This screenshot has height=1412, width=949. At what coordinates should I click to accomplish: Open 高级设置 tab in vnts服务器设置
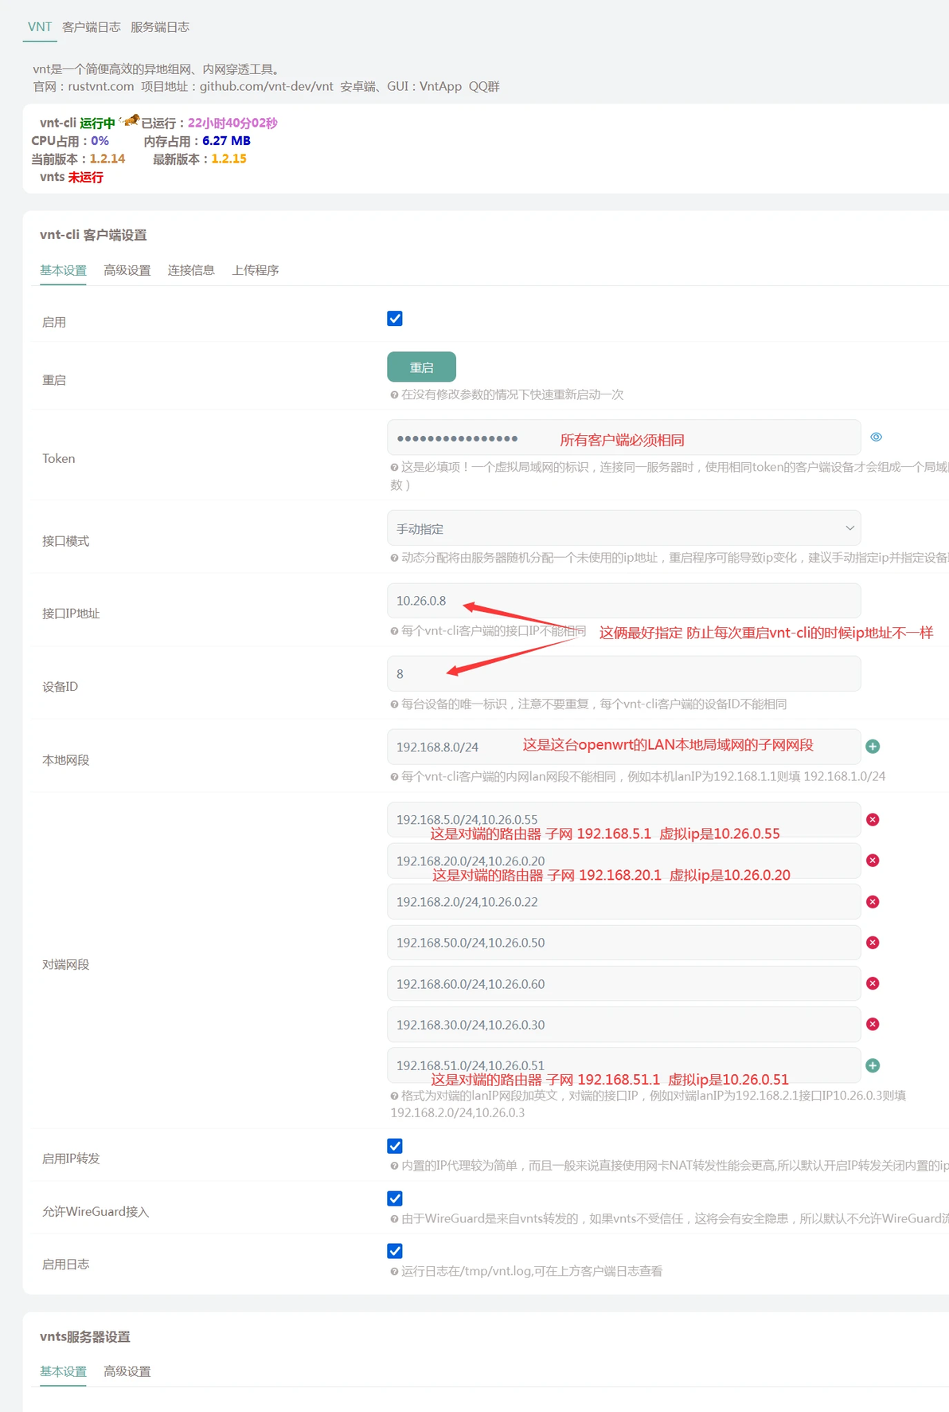(x=127, y=1371)
